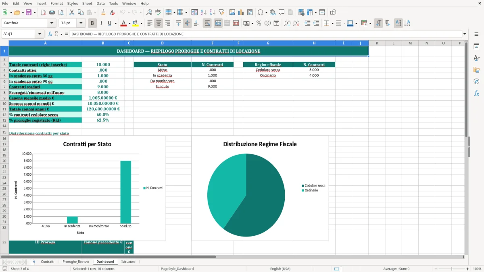Sort ascending A to Z
Screen dimensions: 484x272
[x=204, y=12]
